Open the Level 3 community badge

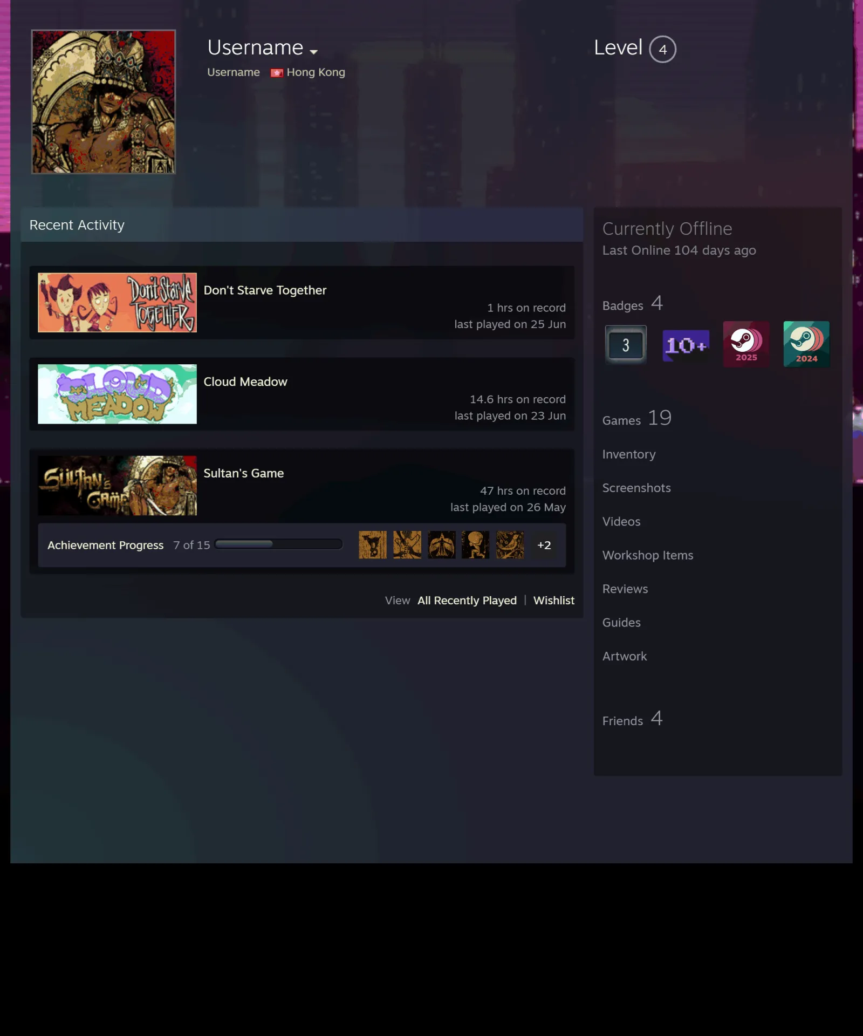tap(626, 345)
